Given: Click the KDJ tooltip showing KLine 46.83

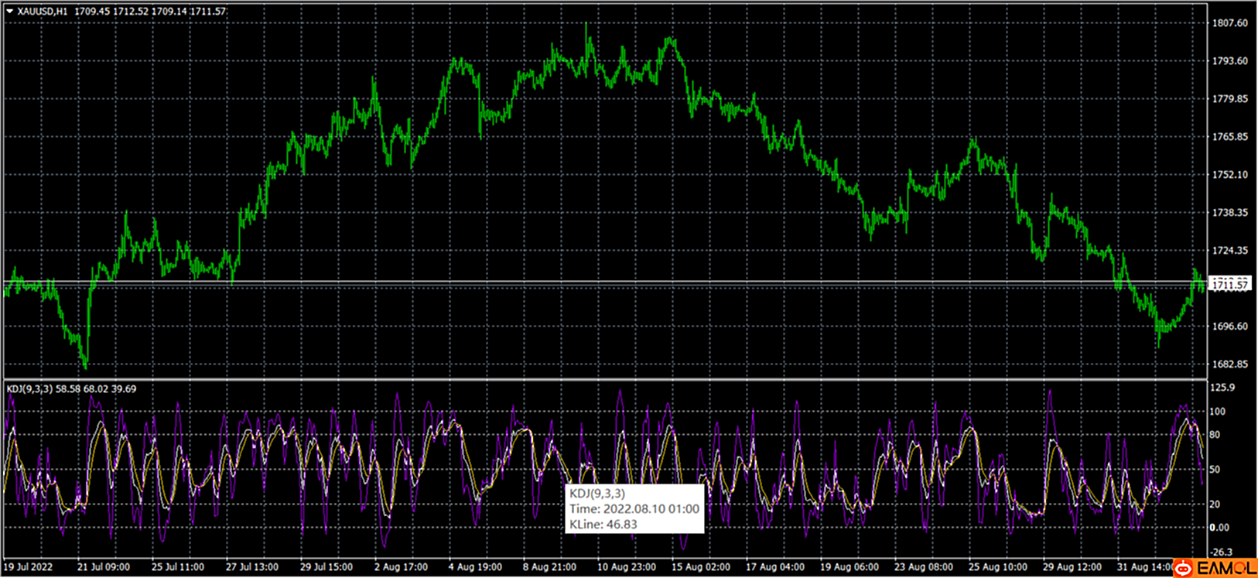Looking at the screenshot, I should (634, 508).
